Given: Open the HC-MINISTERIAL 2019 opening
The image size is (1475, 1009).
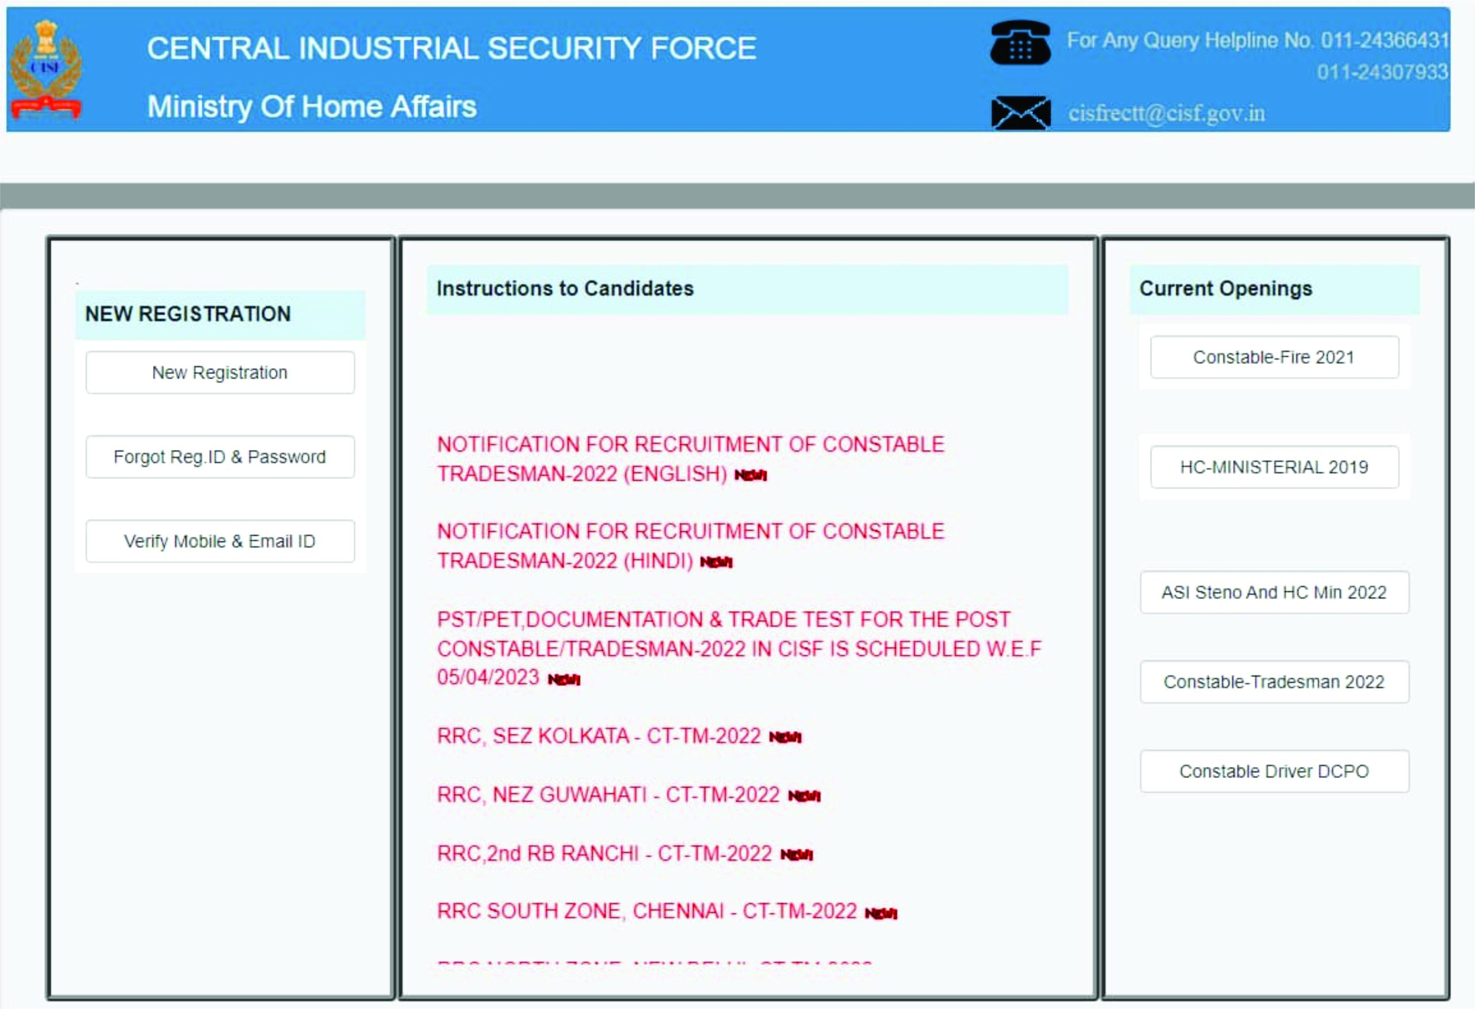Looking at the screenshot, I should [1274, 467].
